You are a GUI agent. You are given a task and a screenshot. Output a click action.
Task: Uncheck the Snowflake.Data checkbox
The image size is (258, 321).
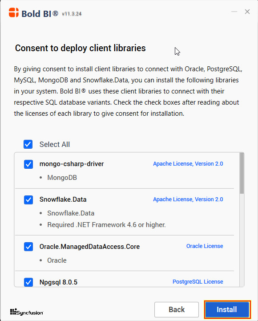[x=28, y=200]
